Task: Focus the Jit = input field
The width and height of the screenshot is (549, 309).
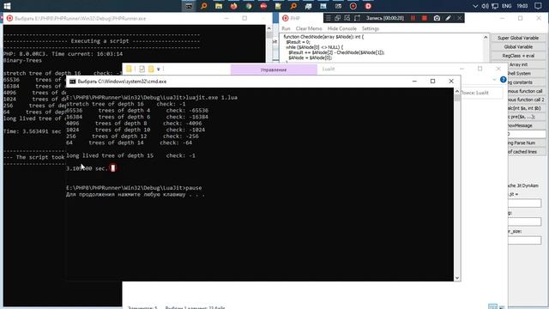Action: [x=524, y=203]
